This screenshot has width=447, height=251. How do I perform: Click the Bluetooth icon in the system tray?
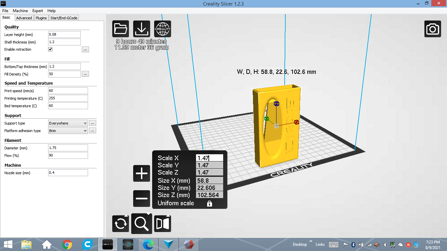[353, 244]
